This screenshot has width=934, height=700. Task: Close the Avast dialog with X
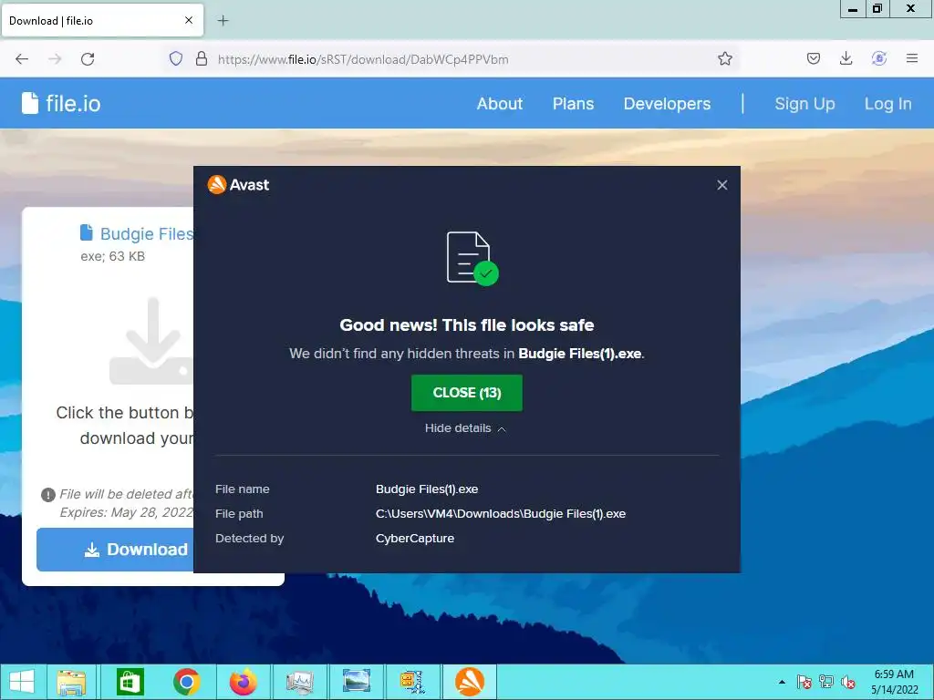coord(722,185)
